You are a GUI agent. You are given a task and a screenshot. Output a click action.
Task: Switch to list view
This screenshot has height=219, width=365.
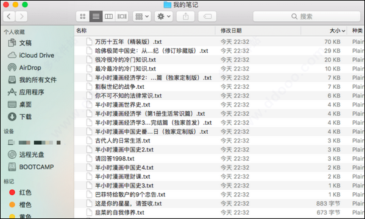point(96,16)
